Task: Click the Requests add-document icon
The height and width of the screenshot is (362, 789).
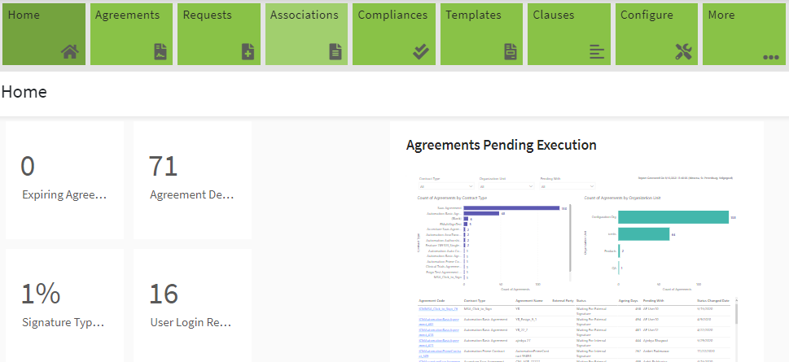Action: click(248, 52)
